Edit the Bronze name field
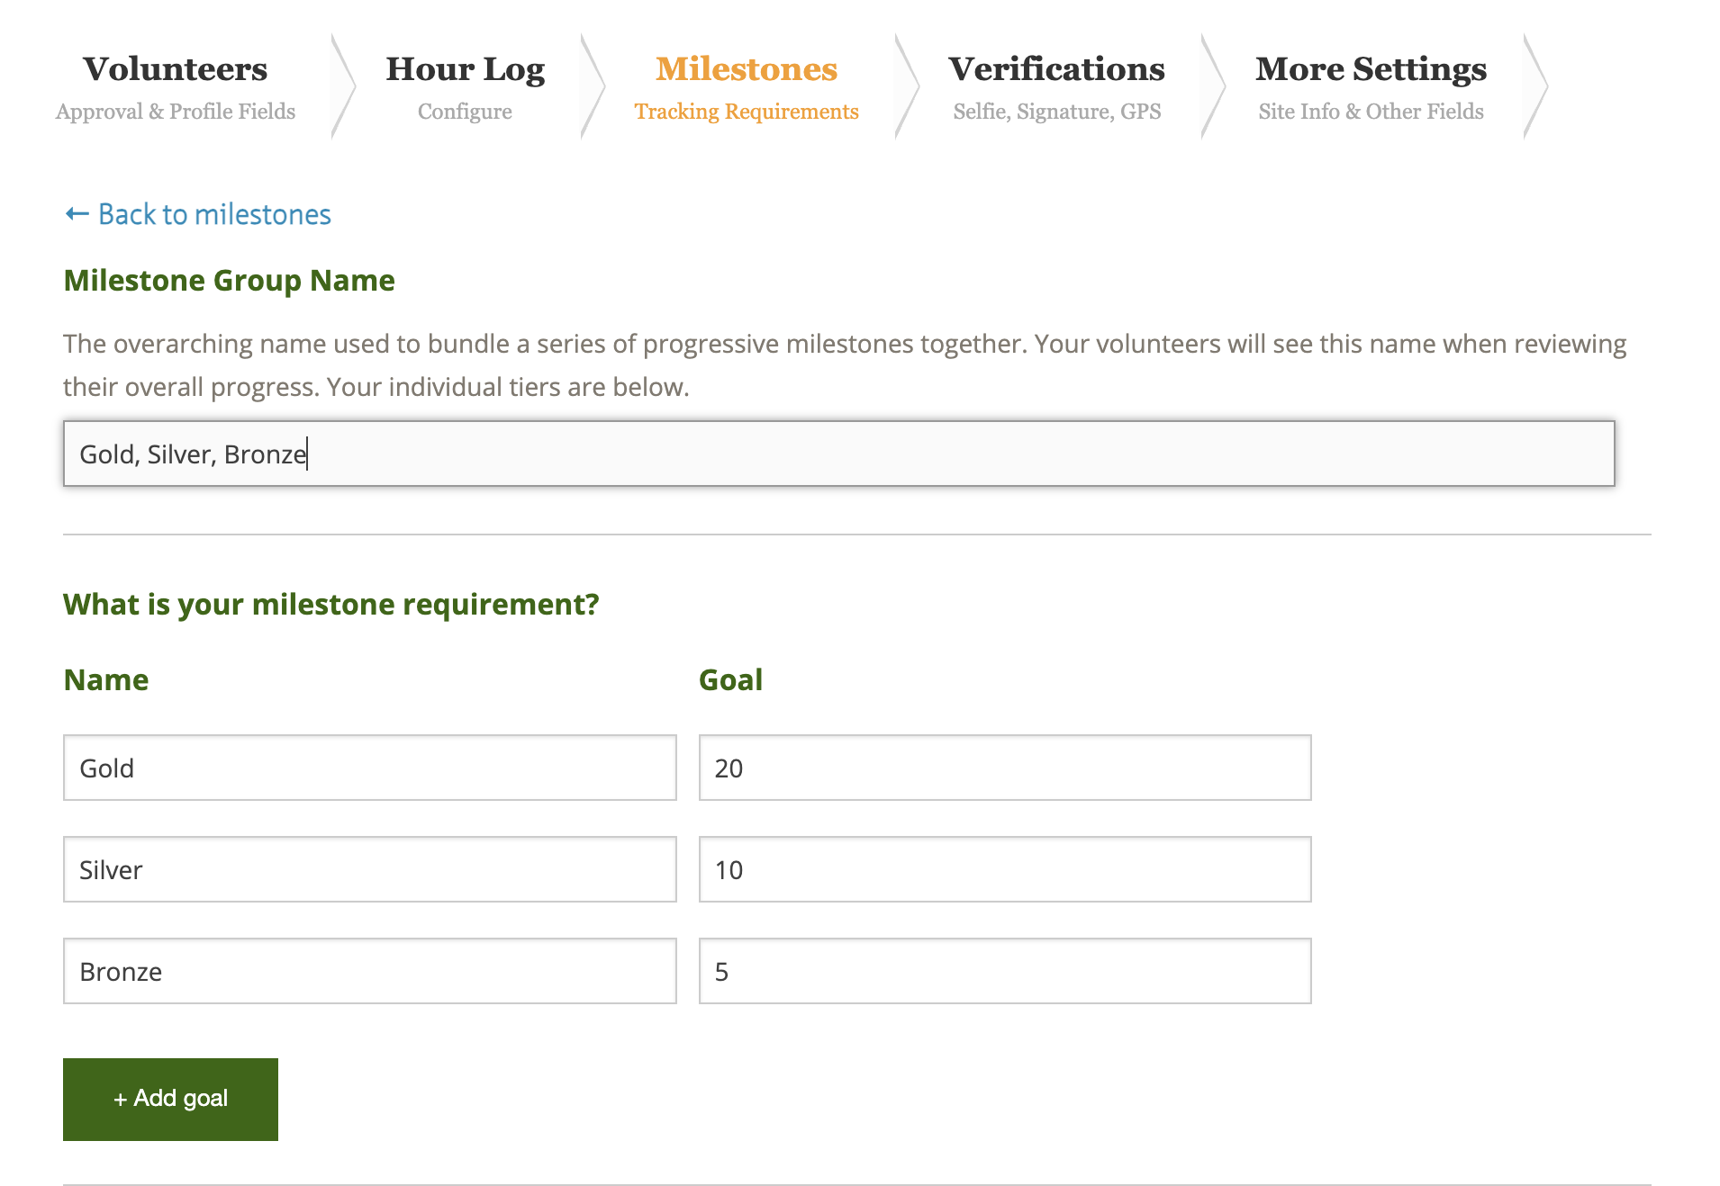This screenshot has width=1720, height=1186. [x=369, y=971]
